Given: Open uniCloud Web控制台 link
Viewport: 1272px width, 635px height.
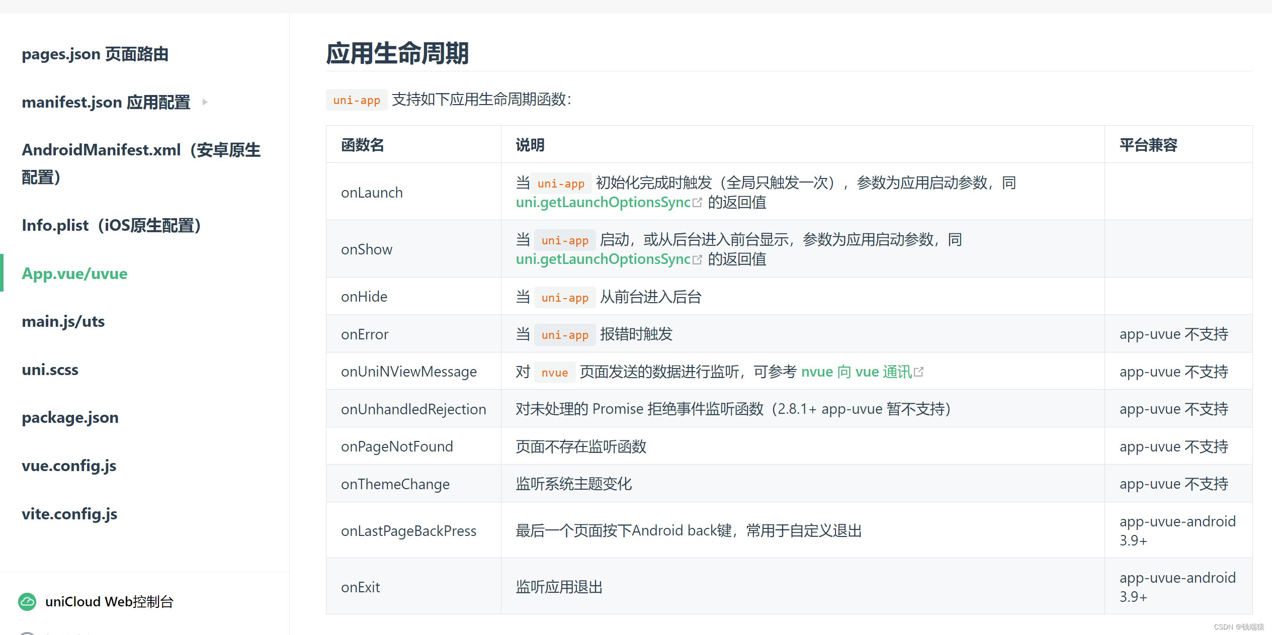Looking at the screenshot, I should pyautogui.click(x=109, y=601).
